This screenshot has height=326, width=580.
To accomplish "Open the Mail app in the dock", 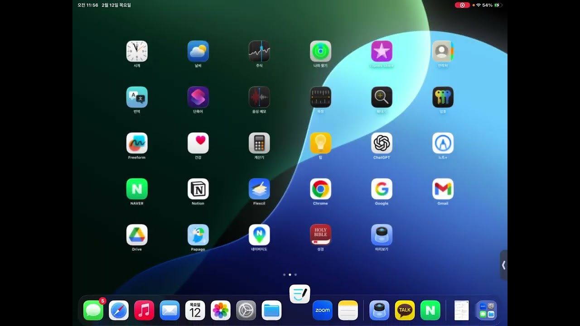I will coord(169,310).
